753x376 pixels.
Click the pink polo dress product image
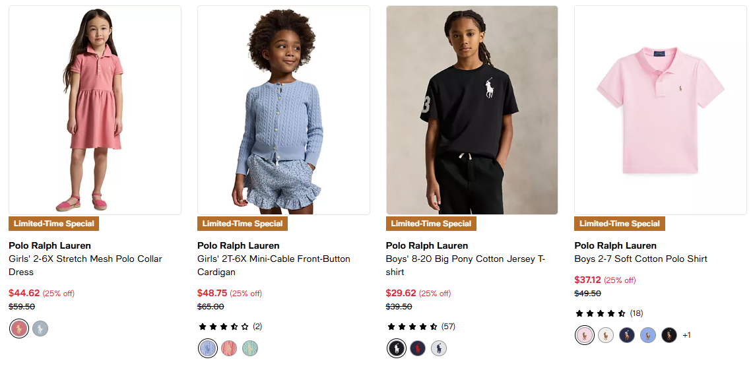pyautogui.click(x=95, y=110)
